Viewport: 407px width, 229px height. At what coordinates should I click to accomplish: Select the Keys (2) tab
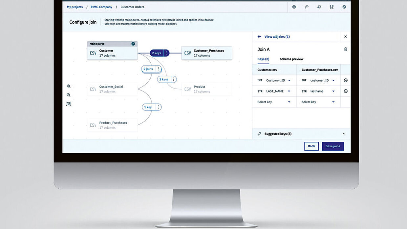coord(263,59)
